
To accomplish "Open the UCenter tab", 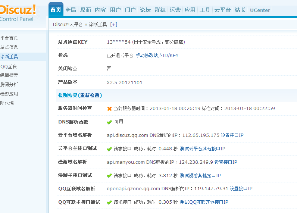I will tap(260, 10).
